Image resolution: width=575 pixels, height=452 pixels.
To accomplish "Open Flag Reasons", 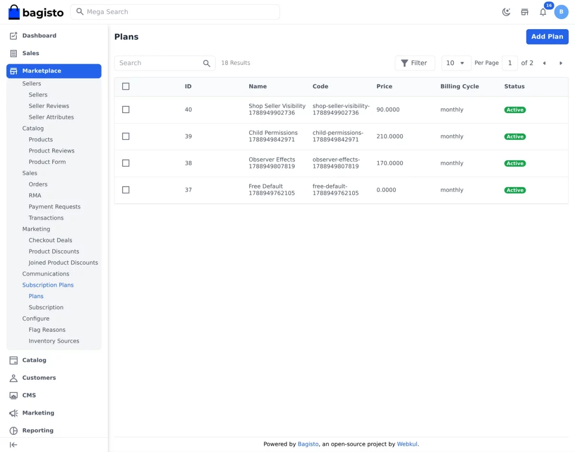I will [x=47, y=330].
